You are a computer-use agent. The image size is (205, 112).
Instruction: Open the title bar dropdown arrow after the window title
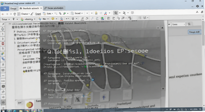coord(39,3)
